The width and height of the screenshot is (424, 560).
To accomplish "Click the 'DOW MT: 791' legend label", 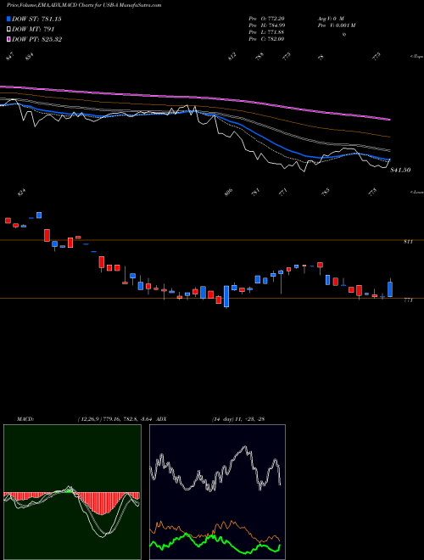I will 33,30.
